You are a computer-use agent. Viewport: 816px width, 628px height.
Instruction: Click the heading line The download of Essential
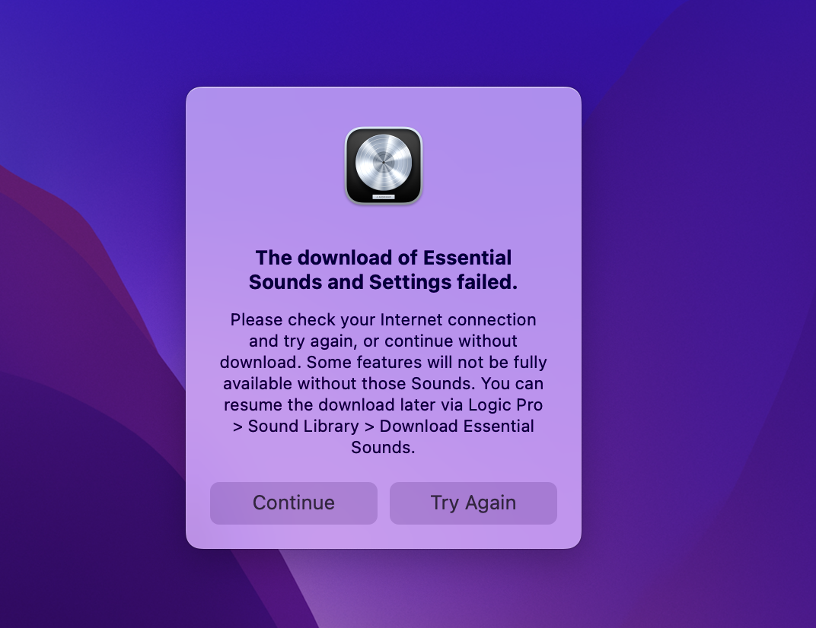[384, 258]
